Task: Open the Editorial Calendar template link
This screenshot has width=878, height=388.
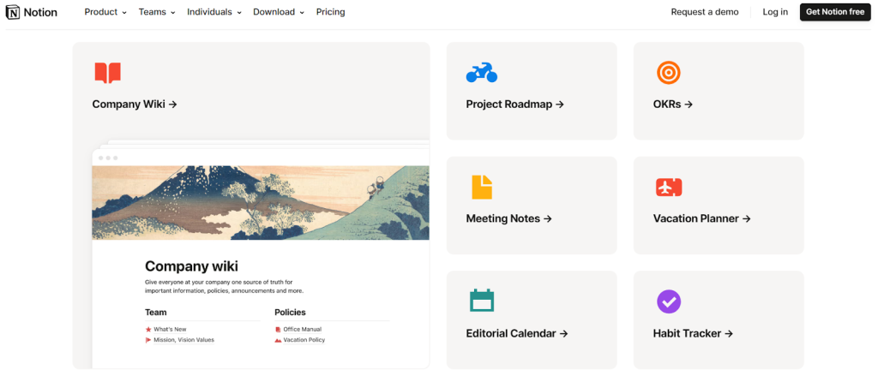Action: pyautogui.click(x=517, y=333)
